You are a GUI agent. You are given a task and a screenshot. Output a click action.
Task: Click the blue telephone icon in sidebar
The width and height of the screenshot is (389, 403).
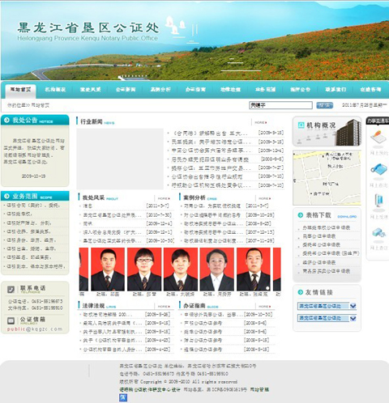[378, 169]
